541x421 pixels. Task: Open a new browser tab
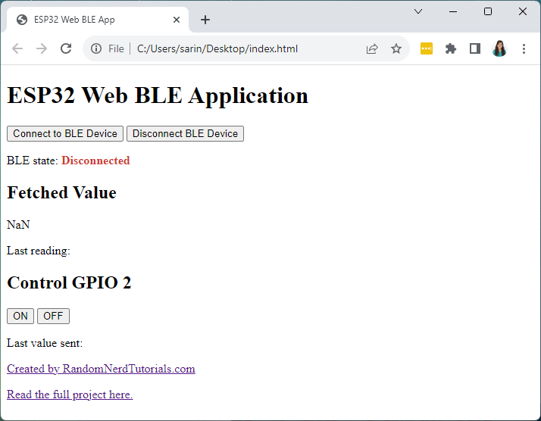point(205,20)
